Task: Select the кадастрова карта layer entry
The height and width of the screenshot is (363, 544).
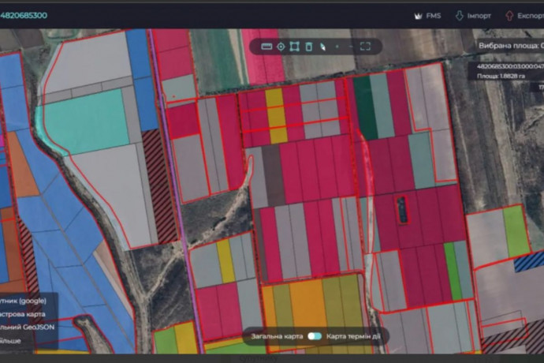Action: 24,314
